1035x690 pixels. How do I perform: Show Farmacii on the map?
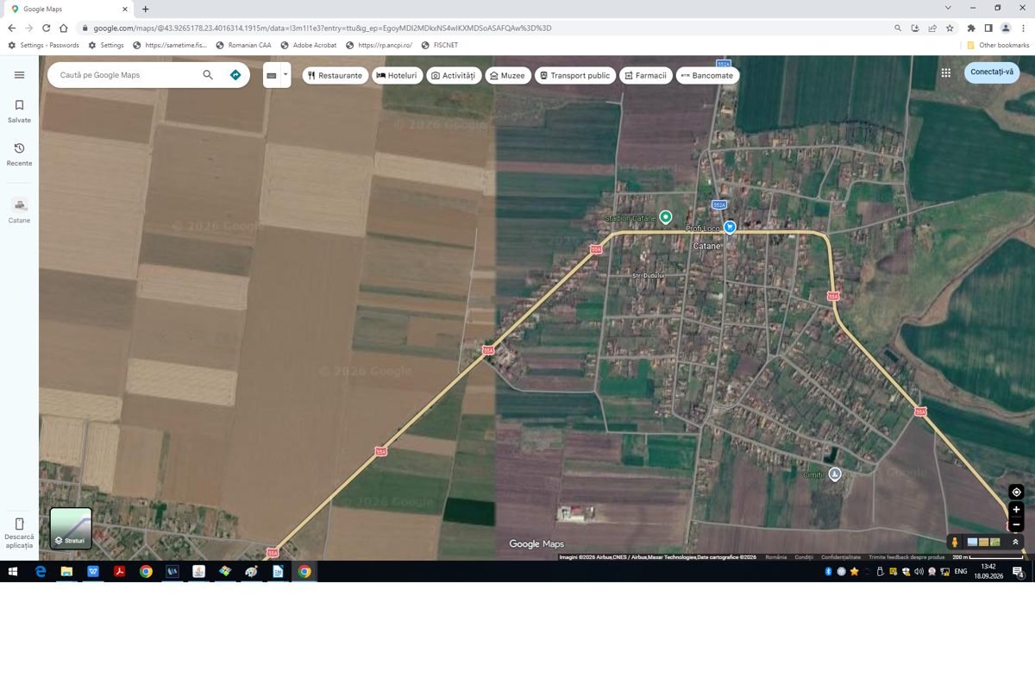pos(646,75)
